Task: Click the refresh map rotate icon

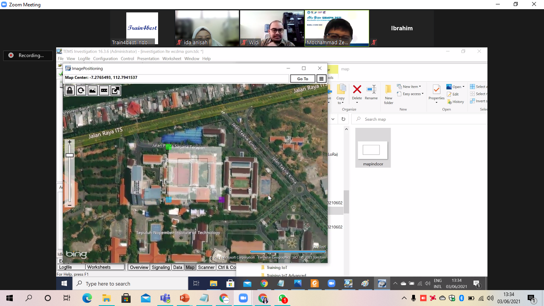Action: [x=81, y=90]
